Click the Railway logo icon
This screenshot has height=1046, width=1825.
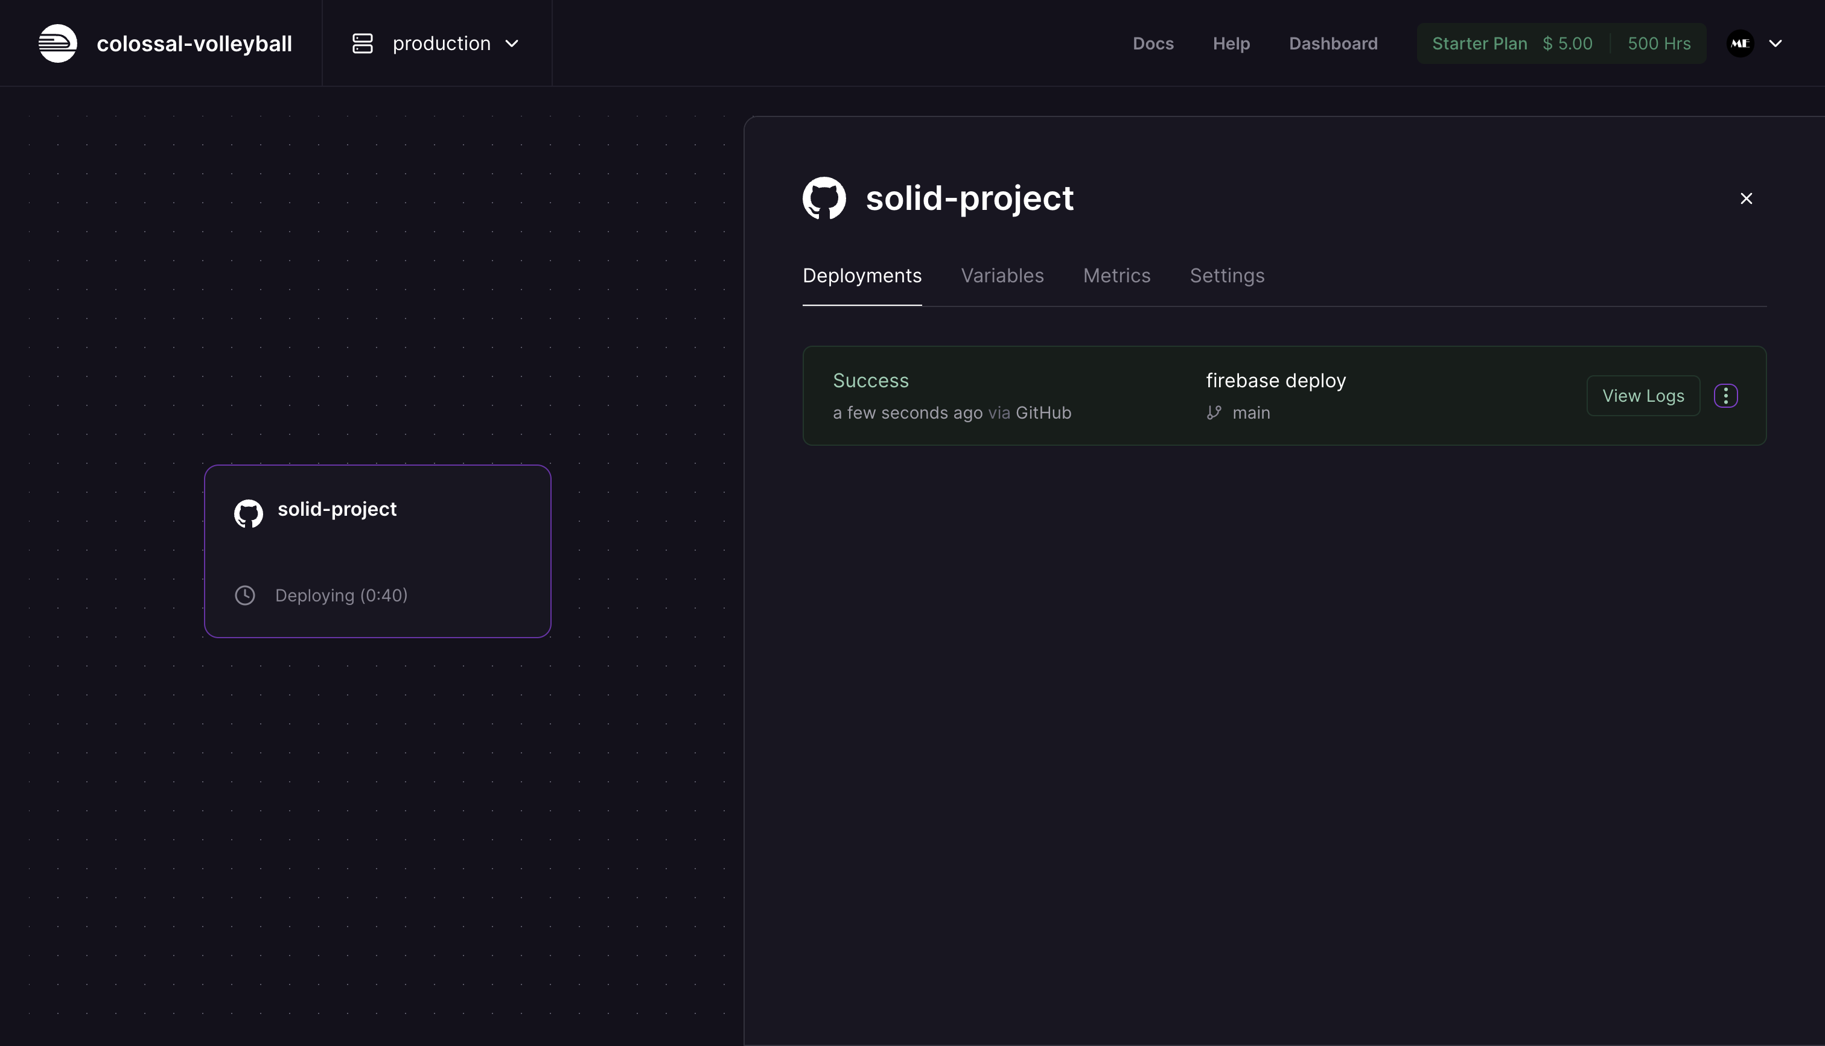[57, 43]
